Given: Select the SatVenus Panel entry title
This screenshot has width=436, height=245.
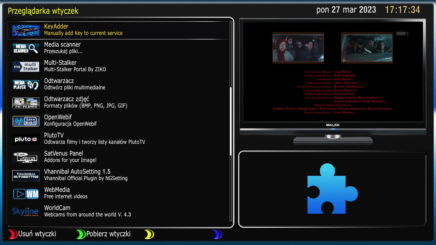Looking at the screenshot, I should click(x=63, y=153).
